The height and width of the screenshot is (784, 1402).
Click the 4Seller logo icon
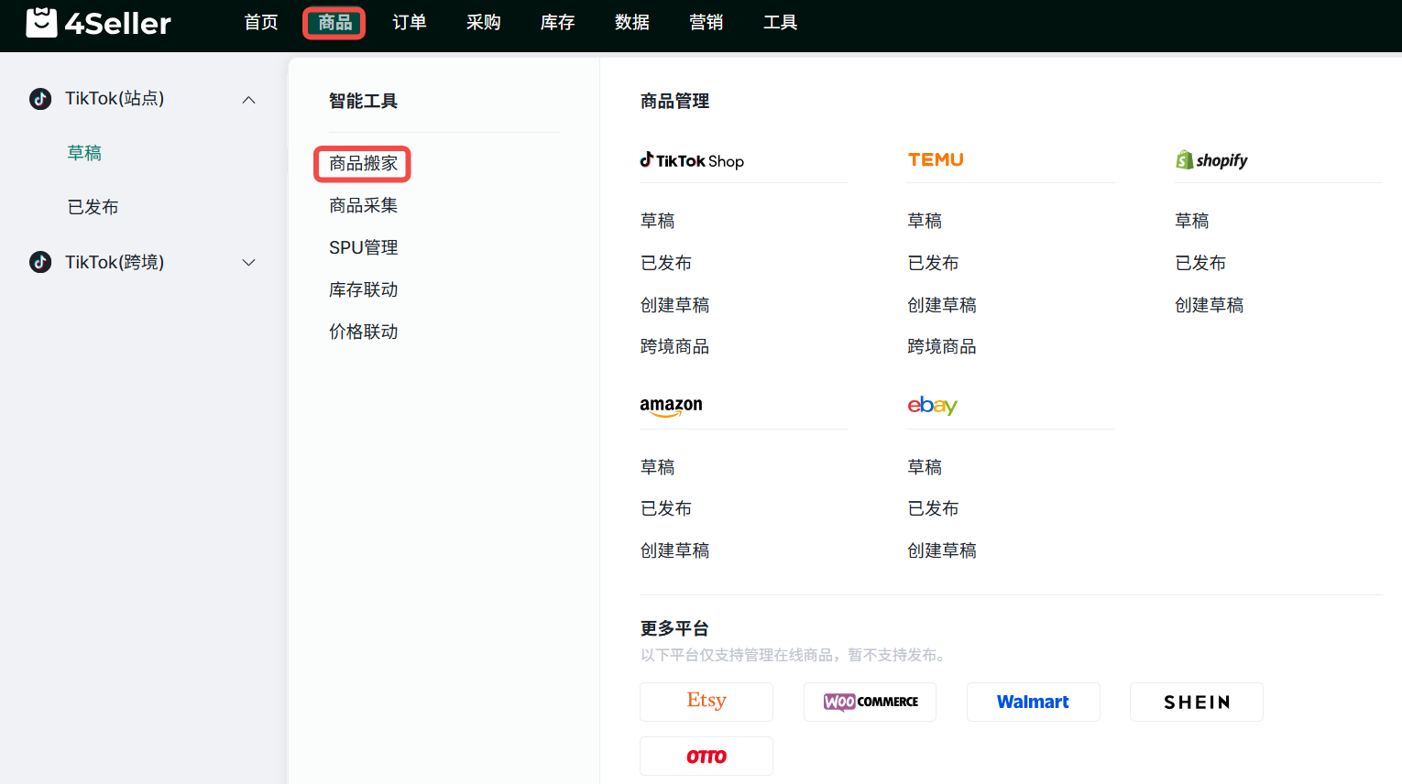[x=41, y=23]
